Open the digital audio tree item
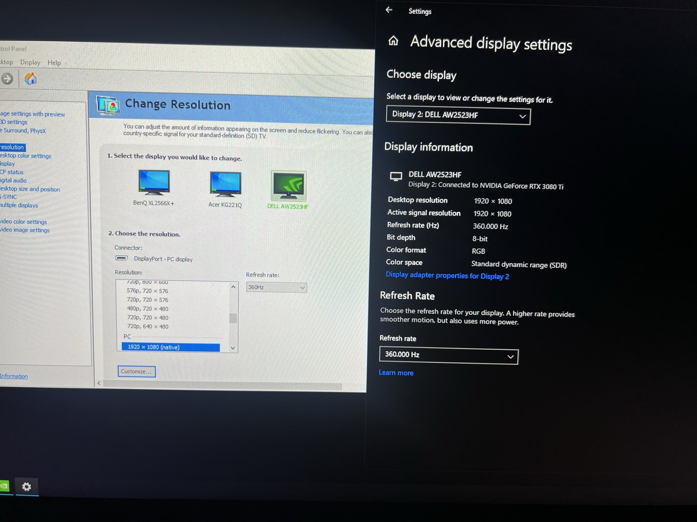This screenshot has width=697, height=522. click(x=13, y=180)
